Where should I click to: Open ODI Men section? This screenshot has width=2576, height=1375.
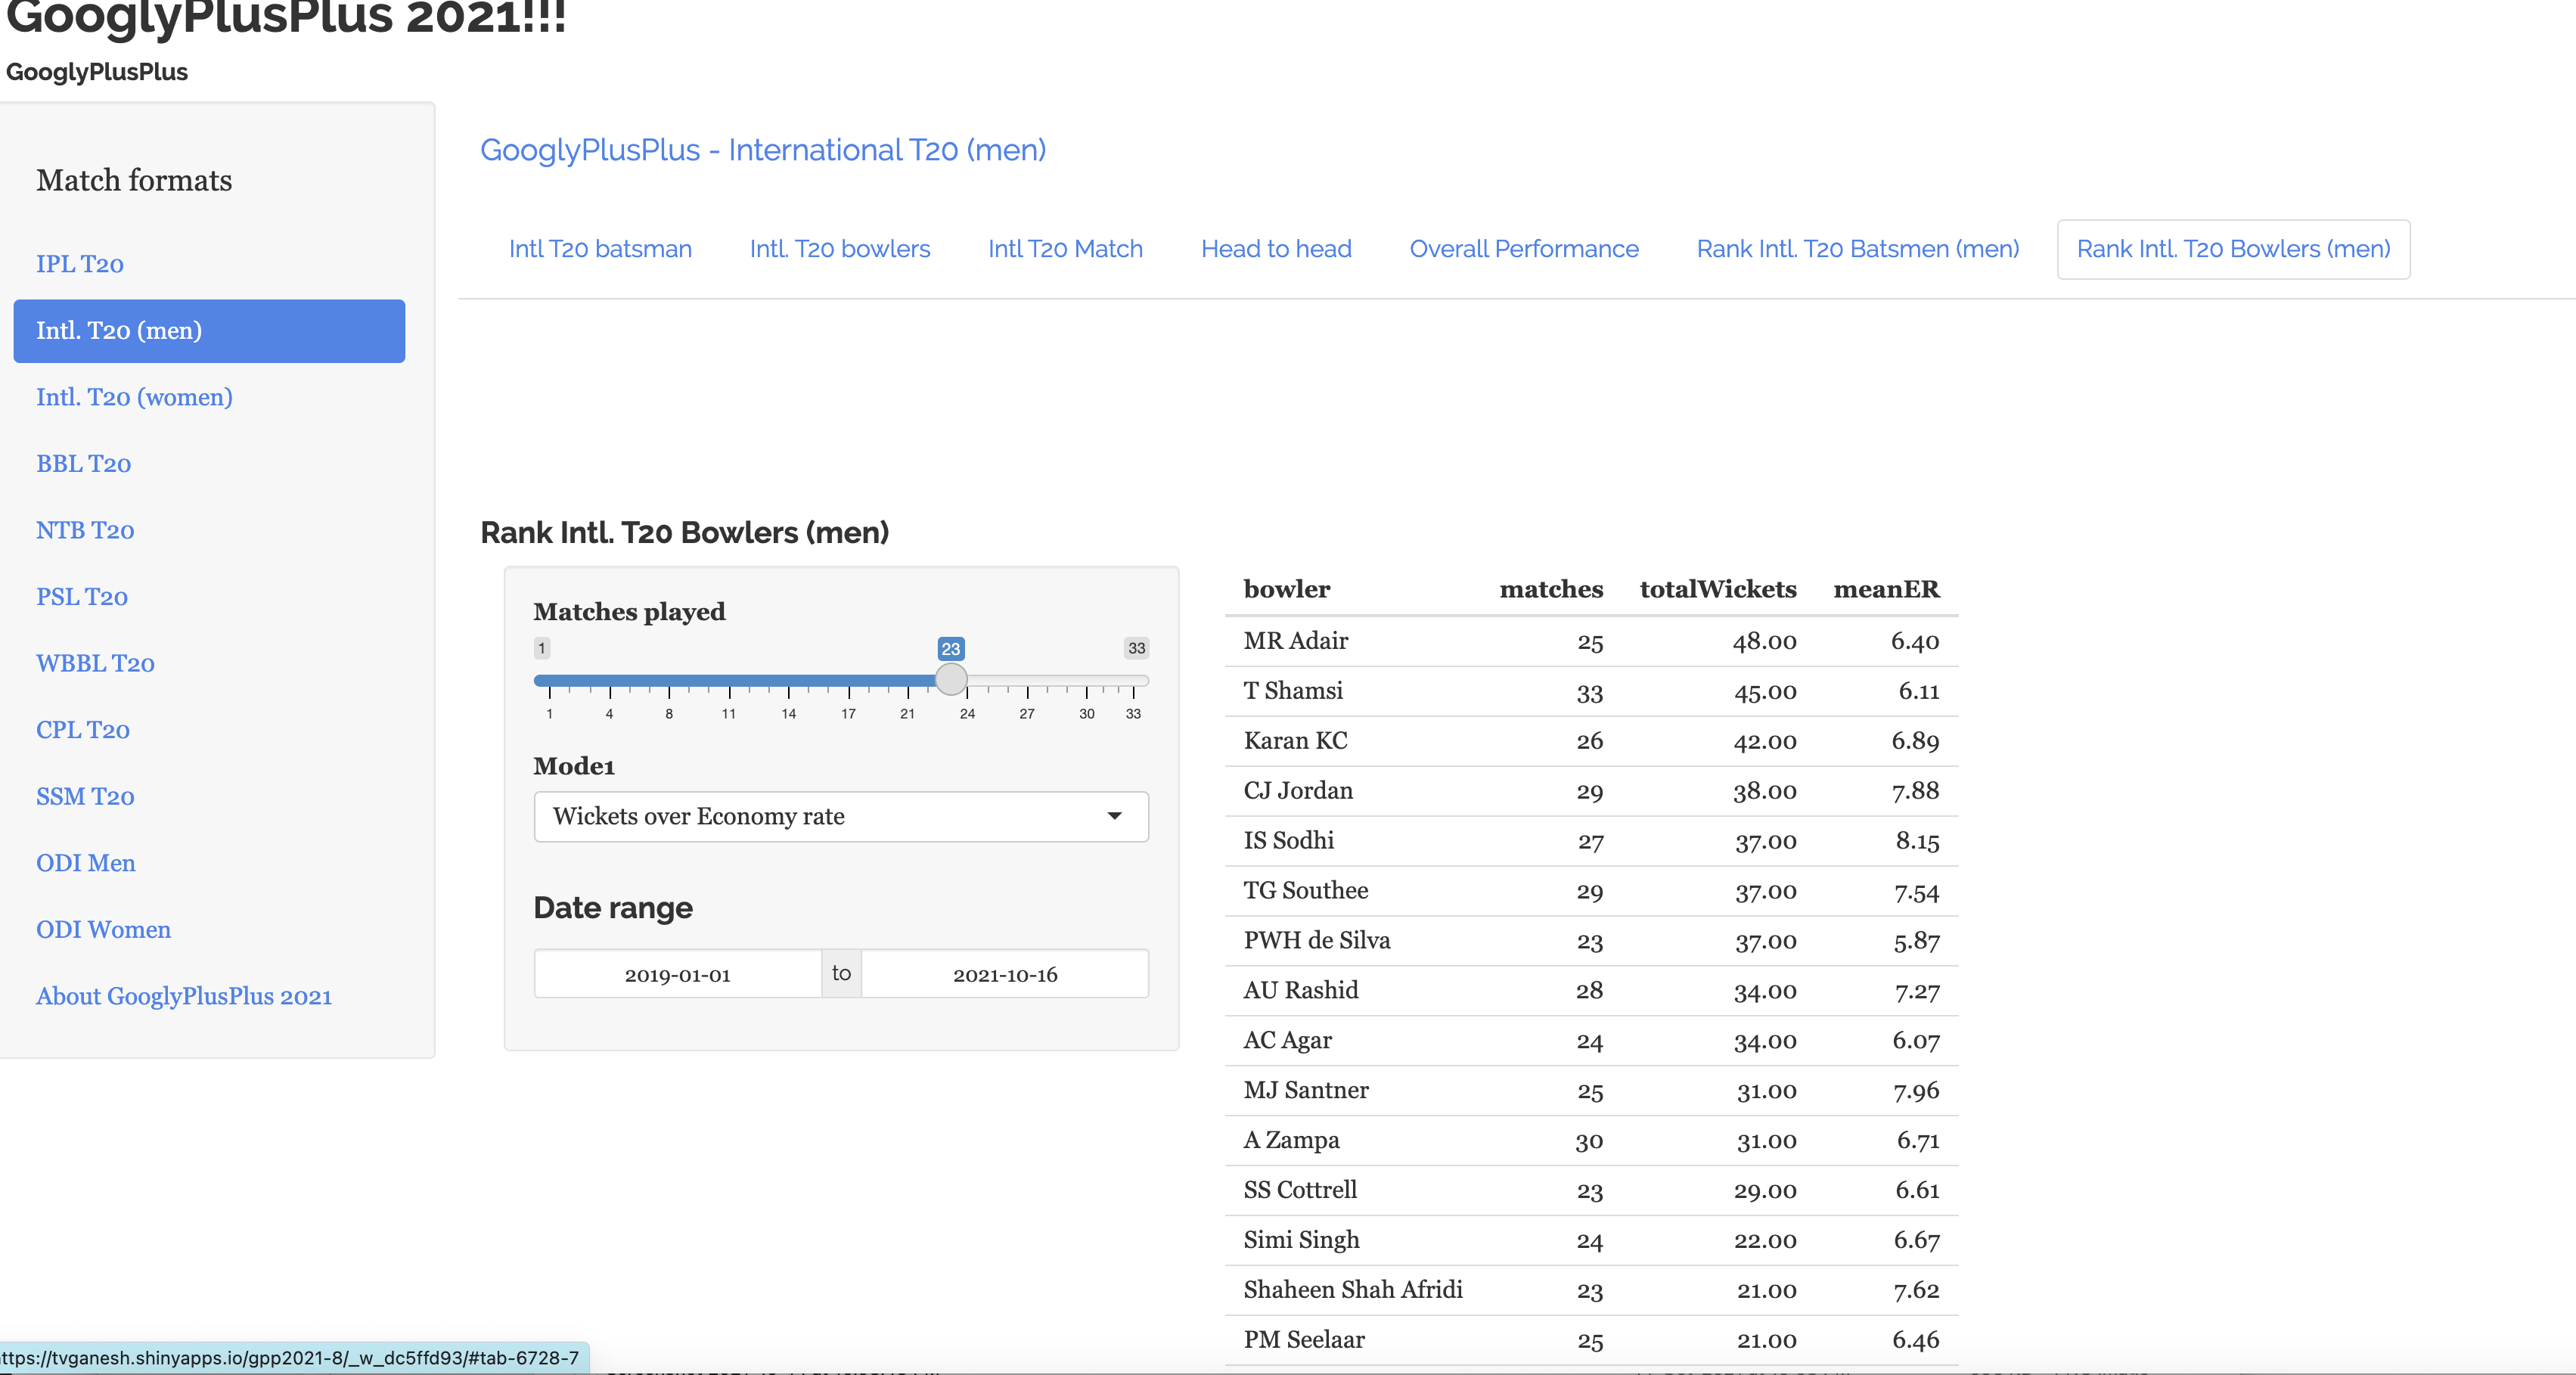[x=86, y=863]
